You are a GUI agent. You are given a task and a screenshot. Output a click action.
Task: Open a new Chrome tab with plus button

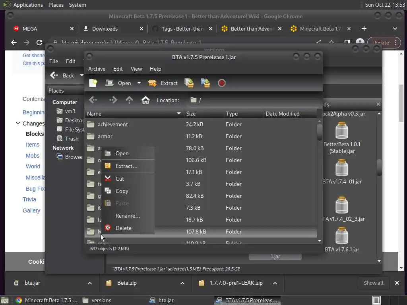(364, 29)
